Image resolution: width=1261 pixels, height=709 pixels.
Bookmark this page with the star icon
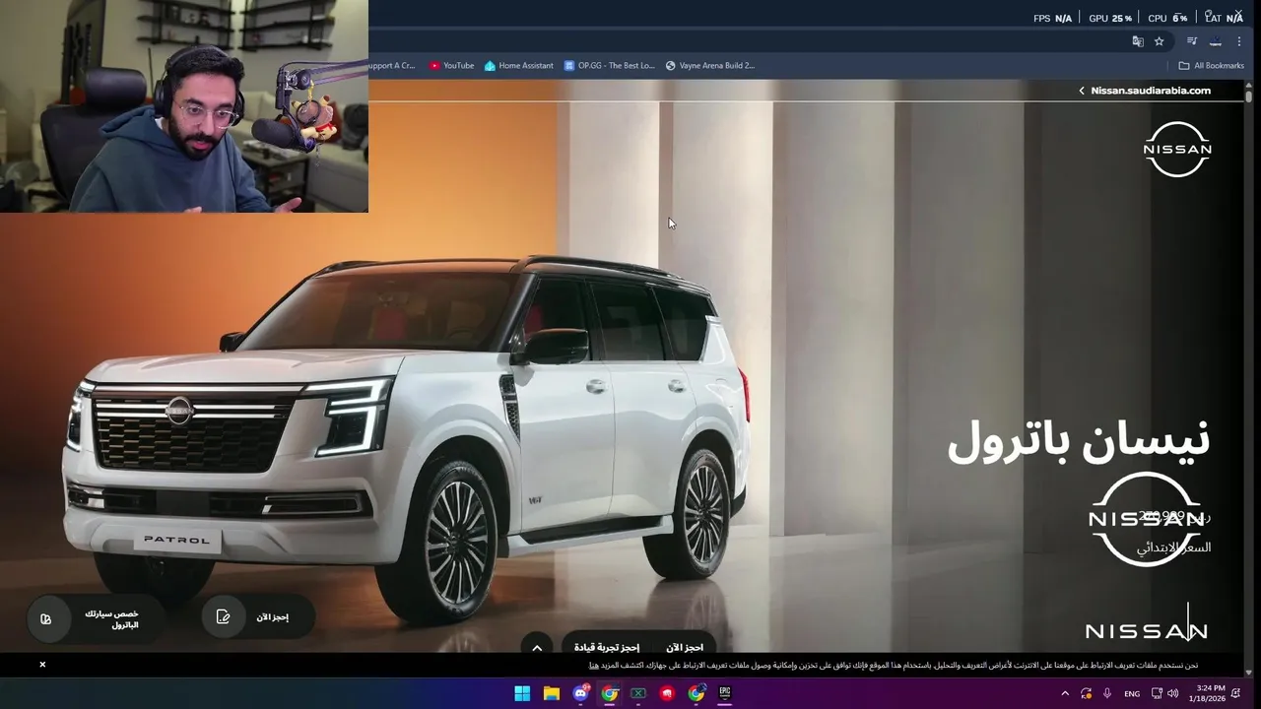[x=1159, y=41]
